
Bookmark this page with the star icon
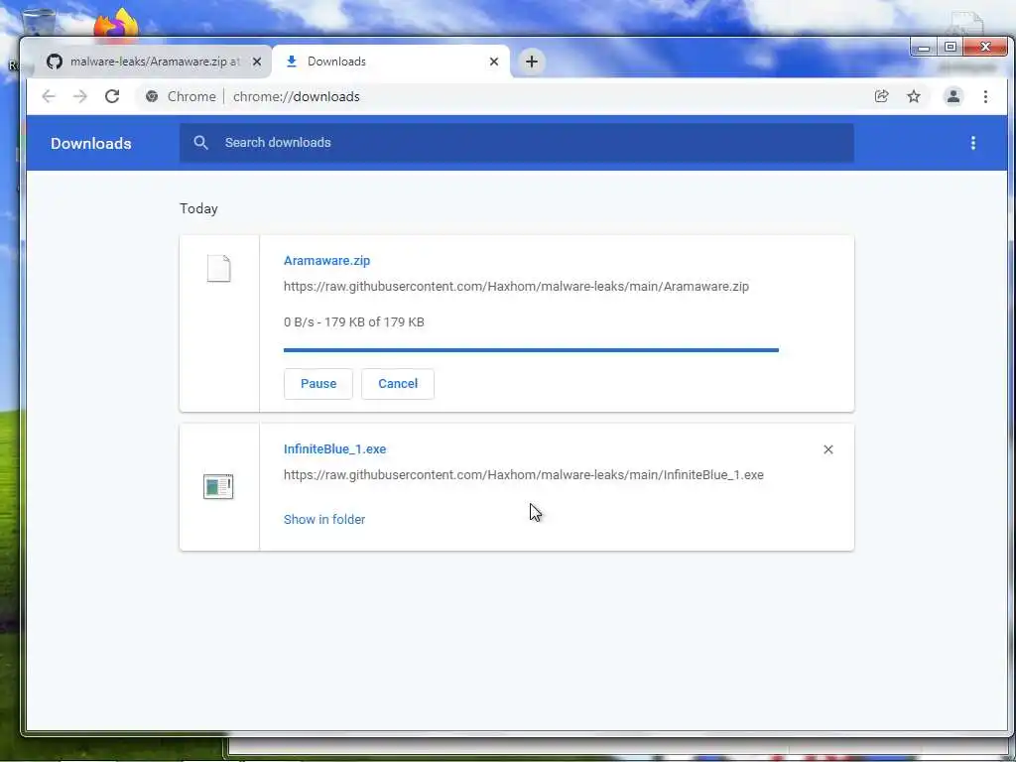[x=914, y=96]
